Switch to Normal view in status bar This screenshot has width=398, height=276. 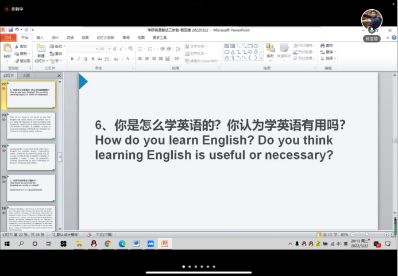[318, 235]
